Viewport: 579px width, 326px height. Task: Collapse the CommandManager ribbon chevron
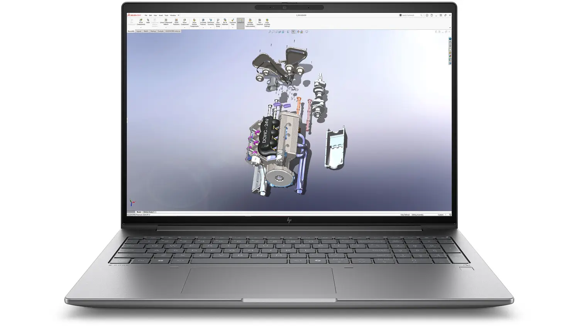pyautogui.click(x=450, y=27)
